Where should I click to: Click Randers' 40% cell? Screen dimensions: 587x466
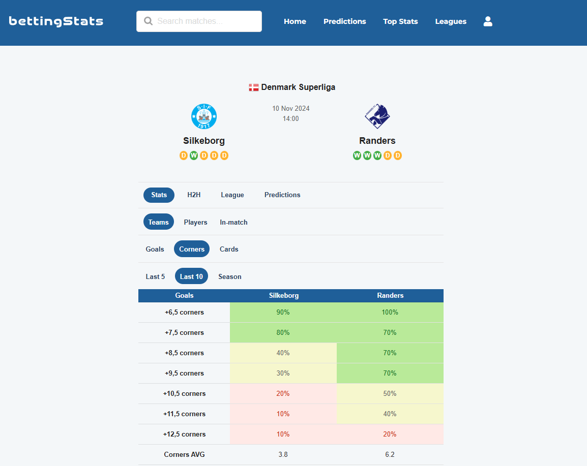click(390, 414)
